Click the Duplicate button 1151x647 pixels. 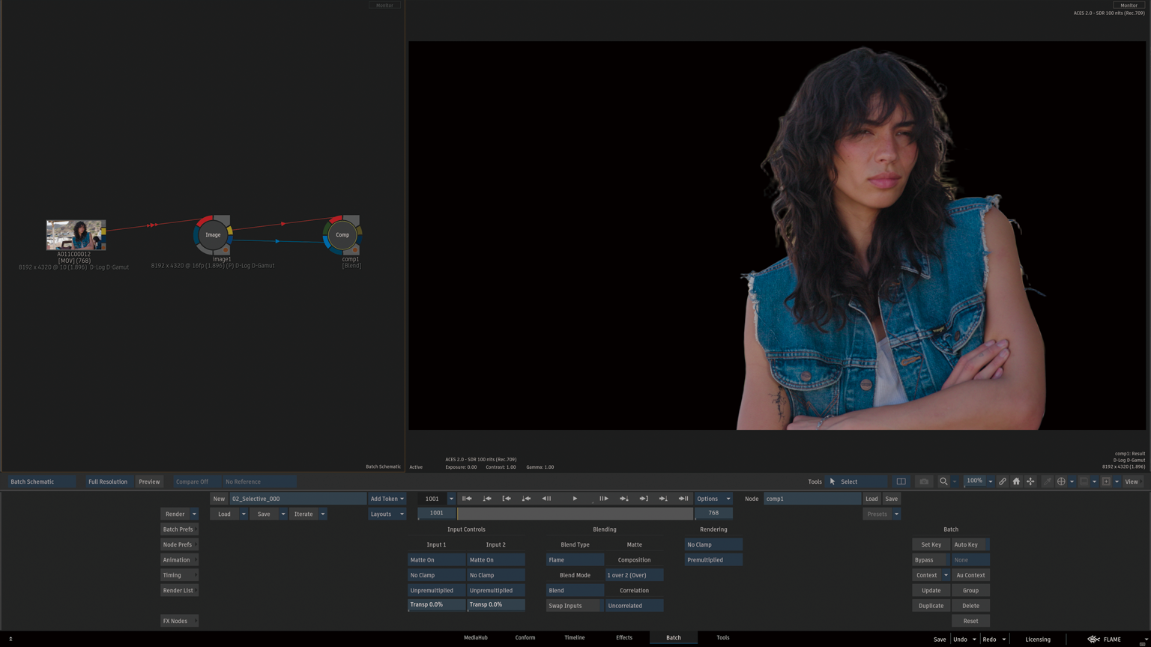[x=931, y=606]
